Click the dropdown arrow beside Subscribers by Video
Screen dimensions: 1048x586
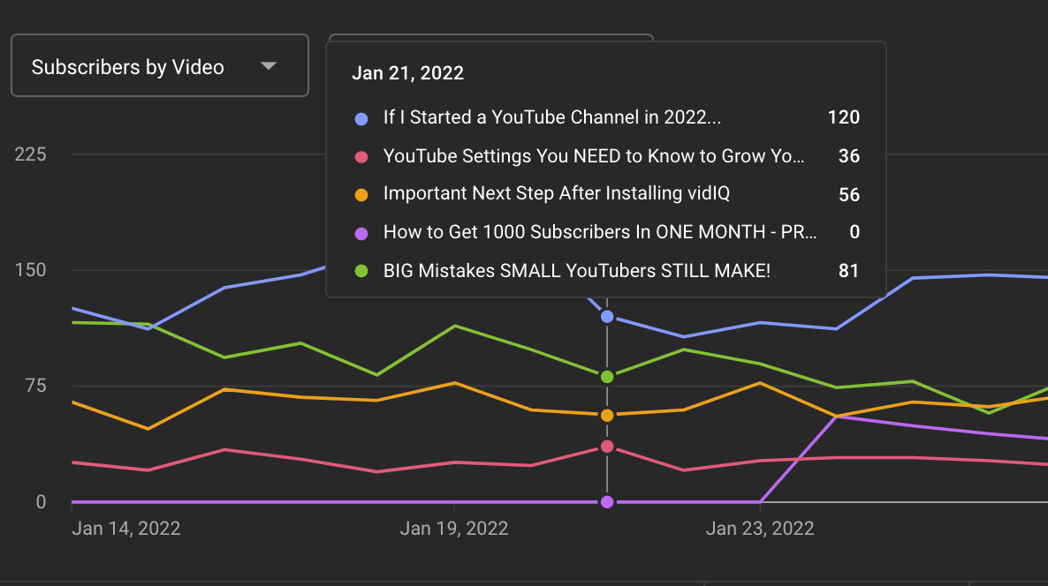tap(269, 66)
